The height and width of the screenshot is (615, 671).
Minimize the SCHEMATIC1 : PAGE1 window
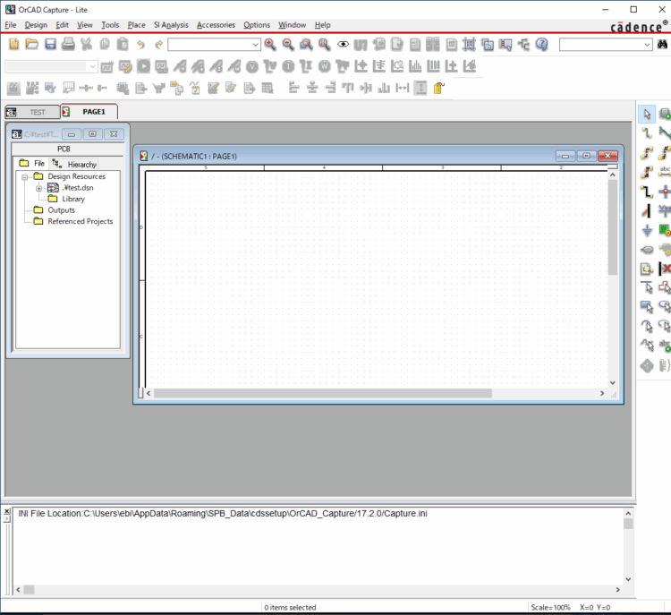tap(565, 156)
